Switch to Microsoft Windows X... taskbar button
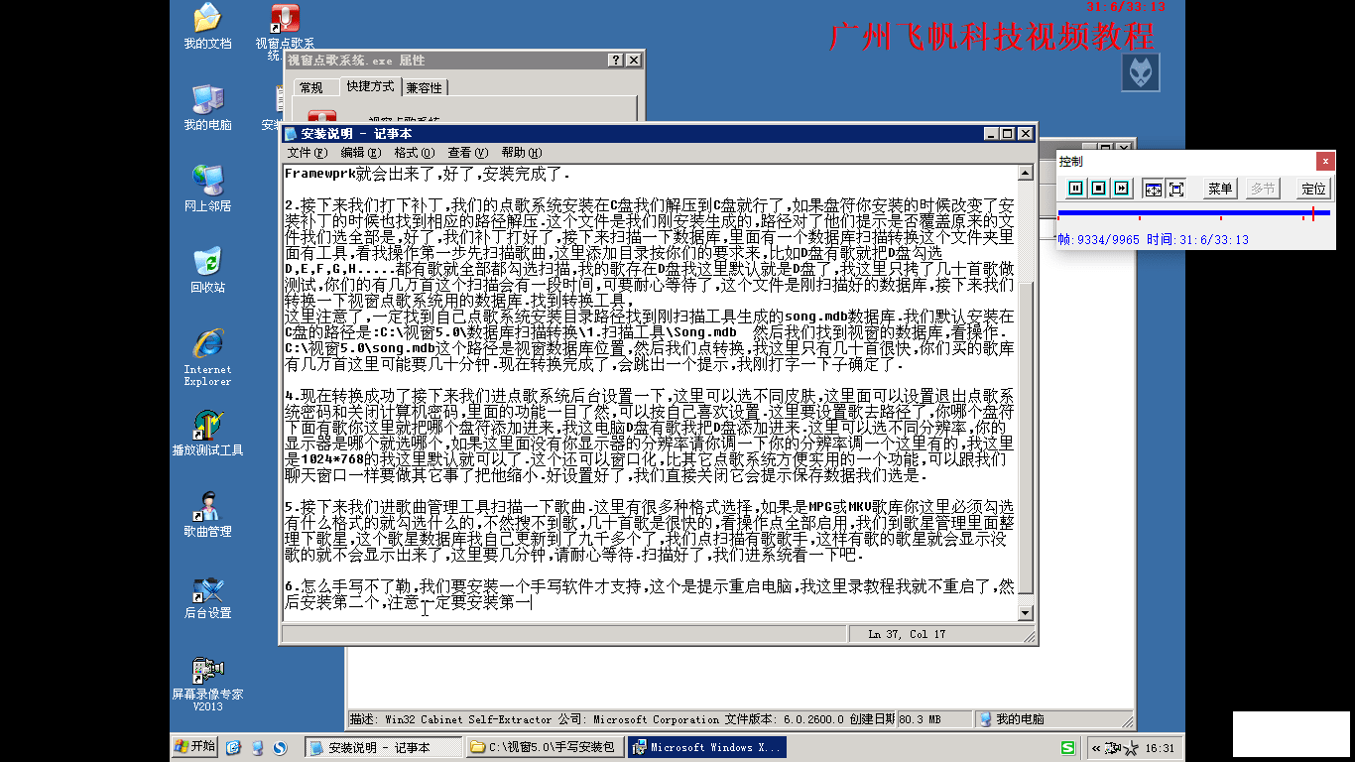The image size is (1355, 762). pos(705,747)
